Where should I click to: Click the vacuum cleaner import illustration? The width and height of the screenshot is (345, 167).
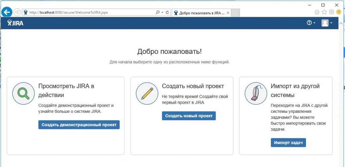256,93
